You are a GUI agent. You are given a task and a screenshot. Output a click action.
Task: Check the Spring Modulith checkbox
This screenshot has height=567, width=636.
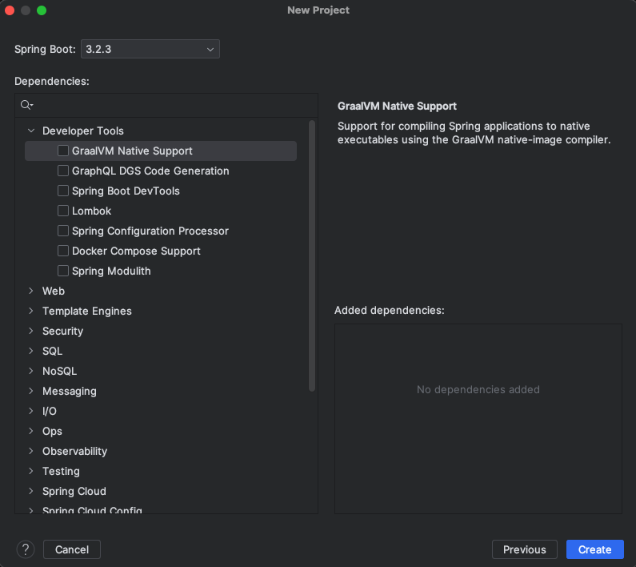tap(63, 271)
